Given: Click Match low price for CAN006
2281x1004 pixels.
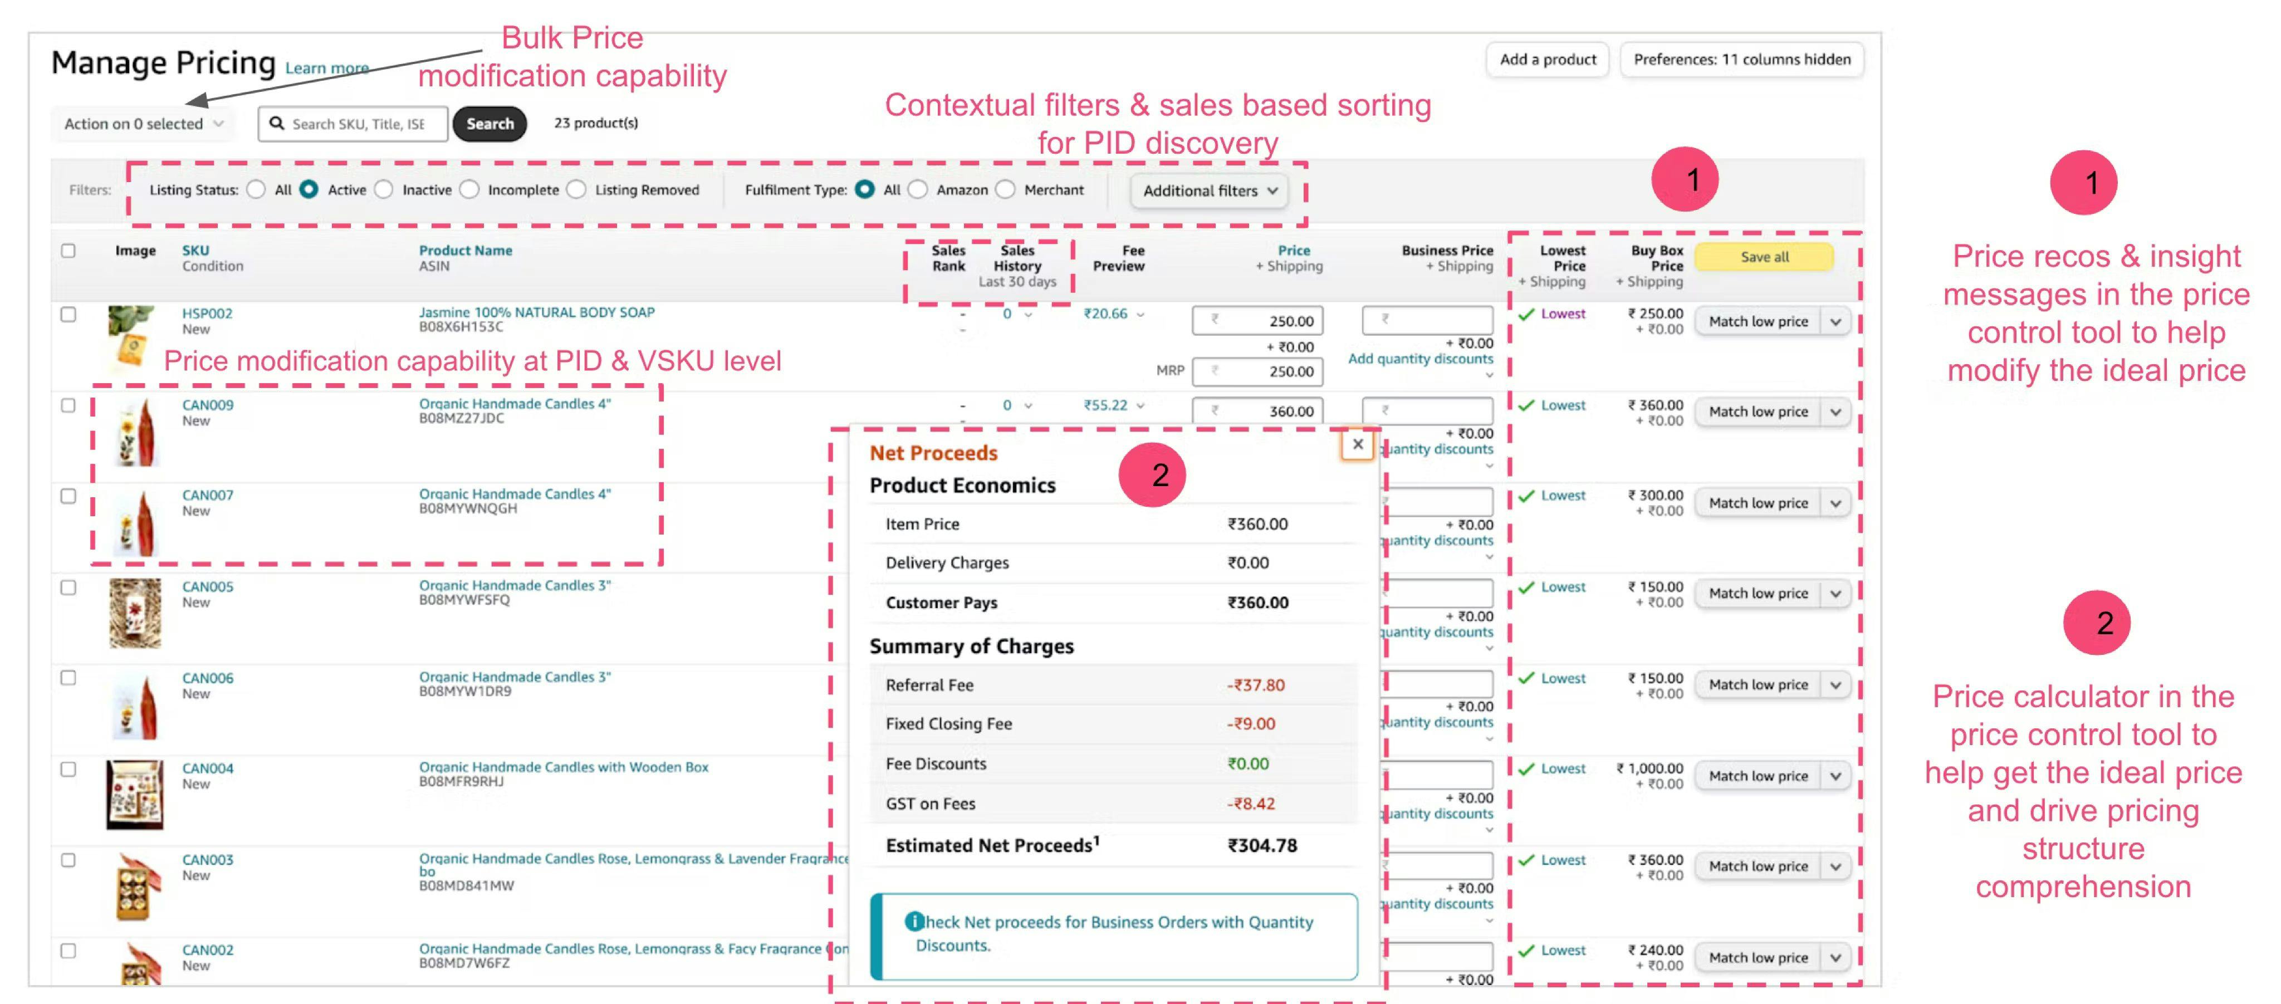Looking at the screenshot, I should 1758,684.
